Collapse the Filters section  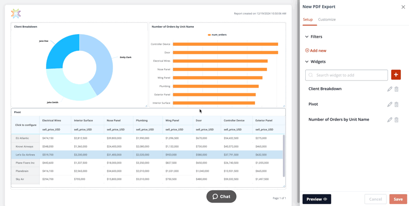307,37
